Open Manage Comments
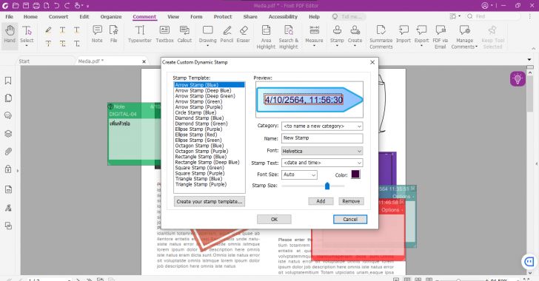Screen dimensions: 539x281 click(x=464, y=37)
